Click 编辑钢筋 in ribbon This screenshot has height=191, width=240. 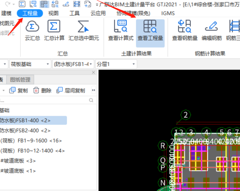pyautogui.click(x=212, y=31)
